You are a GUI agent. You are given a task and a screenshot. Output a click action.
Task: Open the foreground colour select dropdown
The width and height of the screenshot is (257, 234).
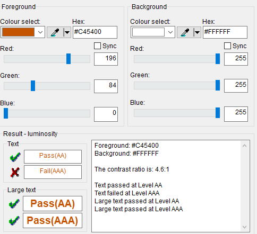tap(40, 32)
